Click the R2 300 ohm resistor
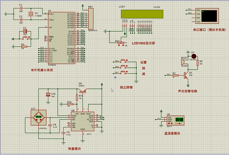Screen dimensions: 229x155 (x=197, y=63)
